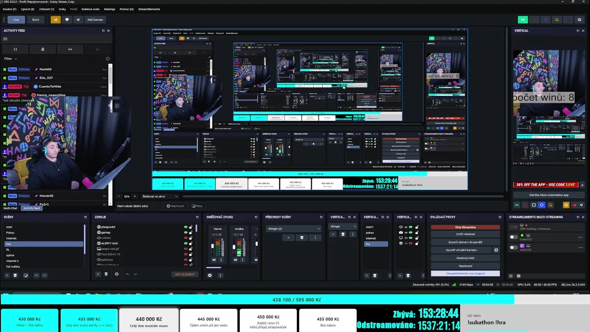Lock the pytlovina source
Viewport: 590px width, 332px height.
tap(190, 260)
